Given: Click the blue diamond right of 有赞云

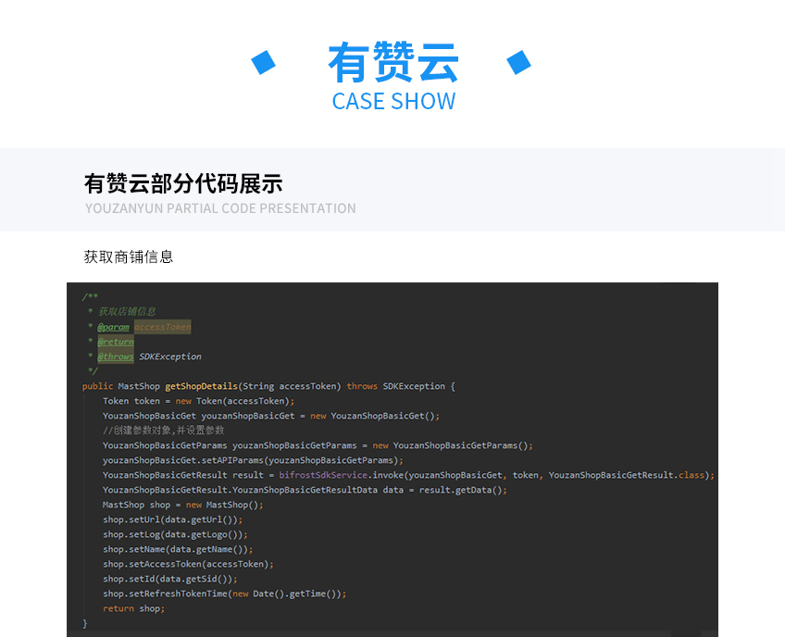Looking at the screenshot, I should point(518,62).
